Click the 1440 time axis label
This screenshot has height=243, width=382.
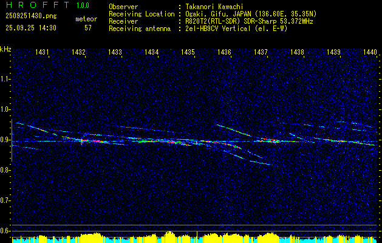[x=370, y=52]
